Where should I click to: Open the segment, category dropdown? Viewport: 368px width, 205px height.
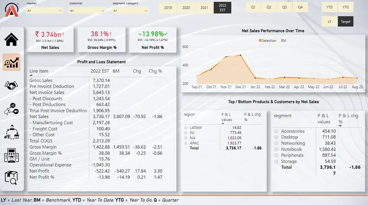(130, 11)
